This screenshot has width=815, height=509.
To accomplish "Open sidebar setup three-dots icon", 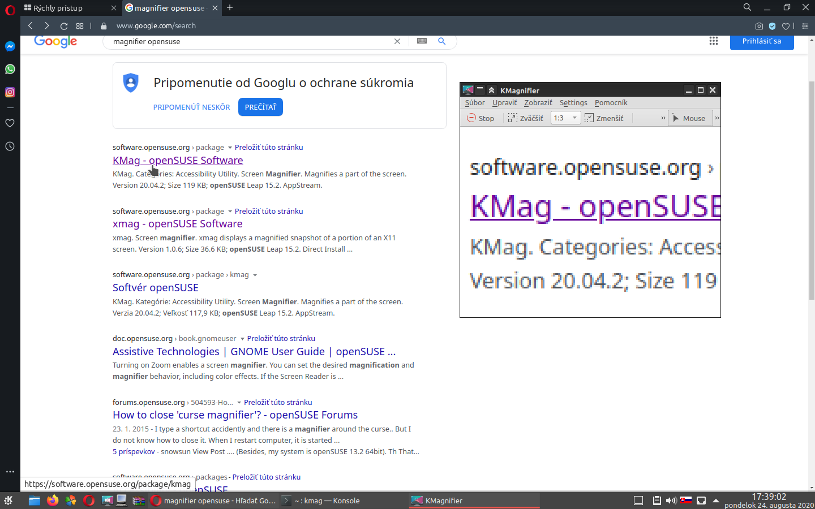I will [10, 471].
